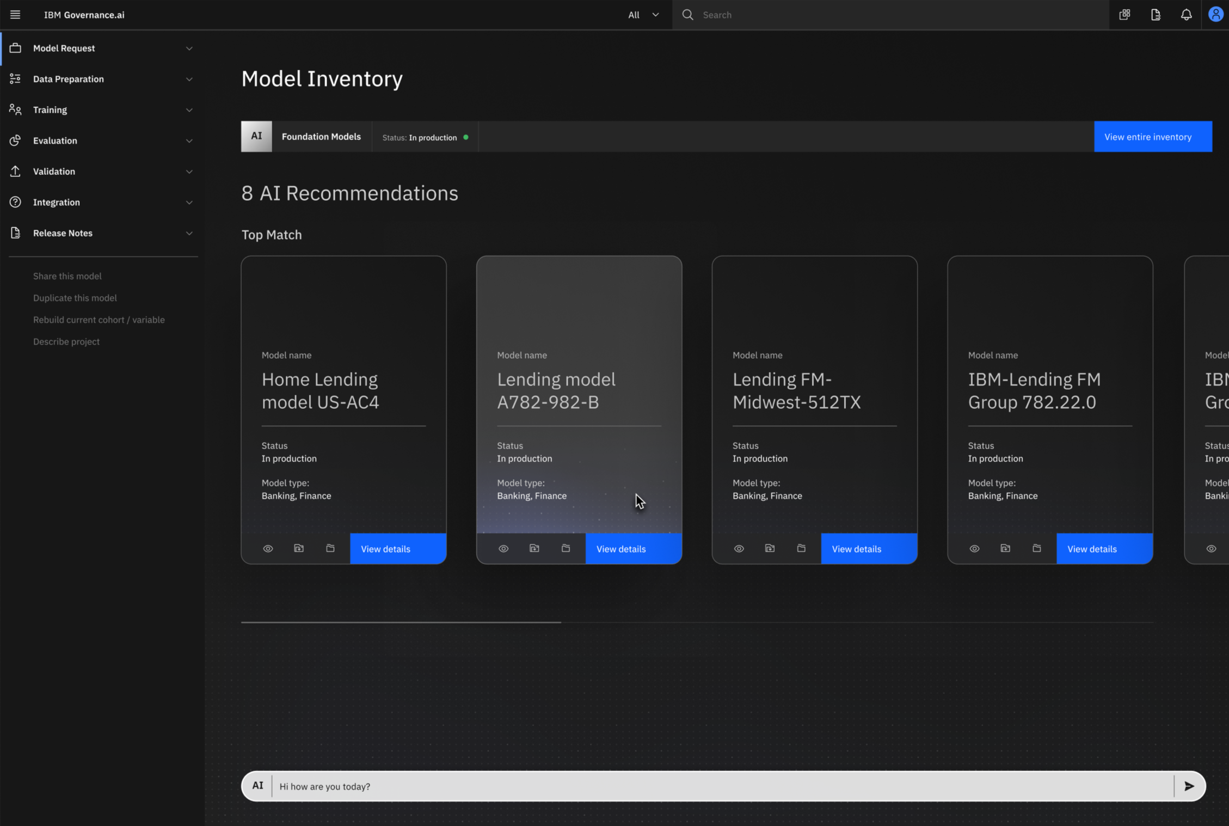Toggle eye icon on Lending model A782-982-B card
Image resolution: width=1229 pixels, height=826 pixels.
(x=503, y=548)
